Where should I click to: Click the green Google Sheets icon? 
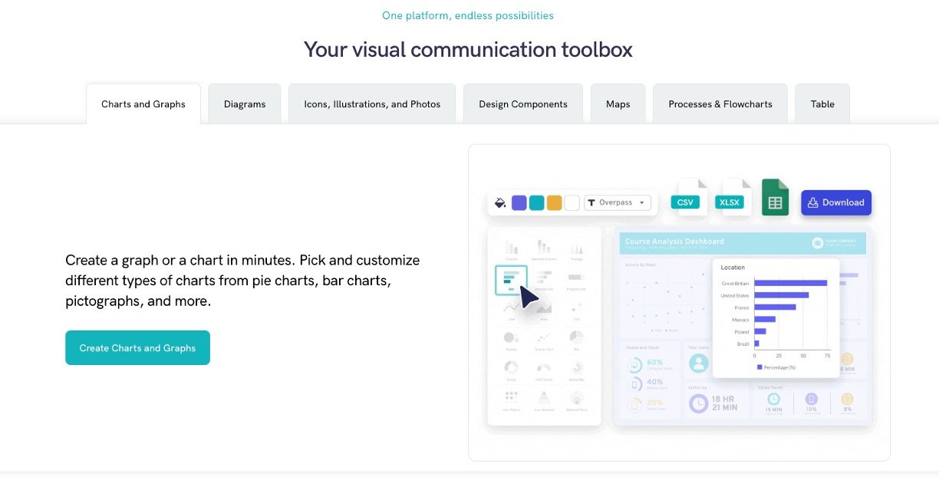tap(775, 199)
